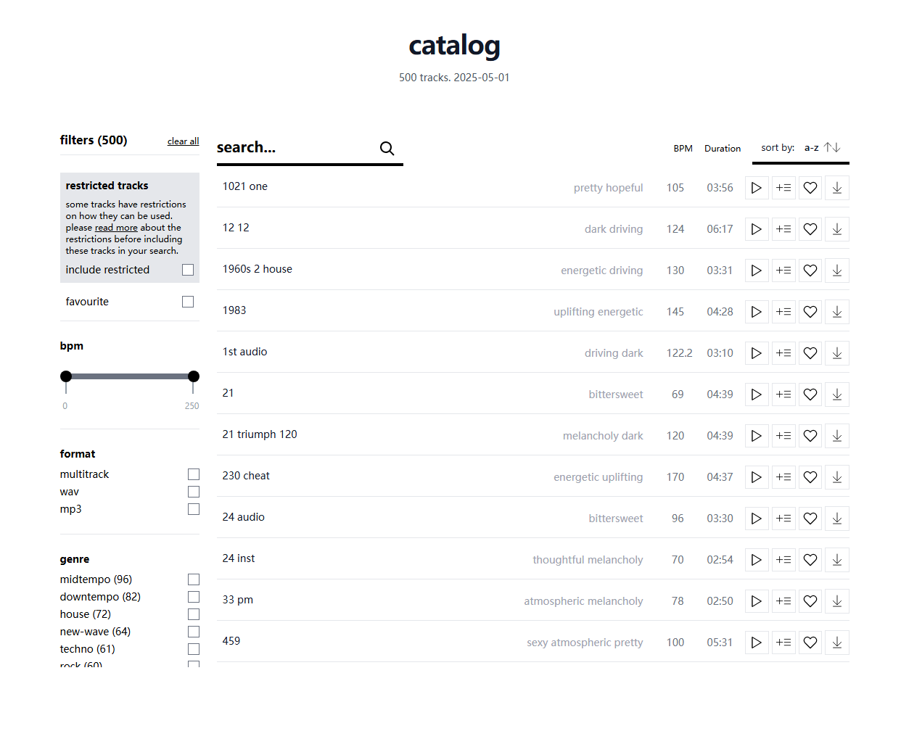Click the clear all filters link

[183, 141]
